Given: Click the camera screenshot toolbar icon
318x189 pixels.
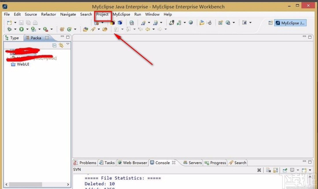Looking at the screenshot, I should 245,22.
